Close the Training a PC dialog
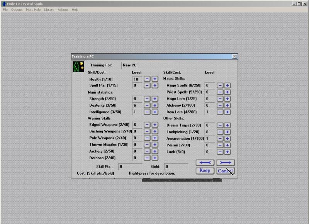 [x=234, y=56]
